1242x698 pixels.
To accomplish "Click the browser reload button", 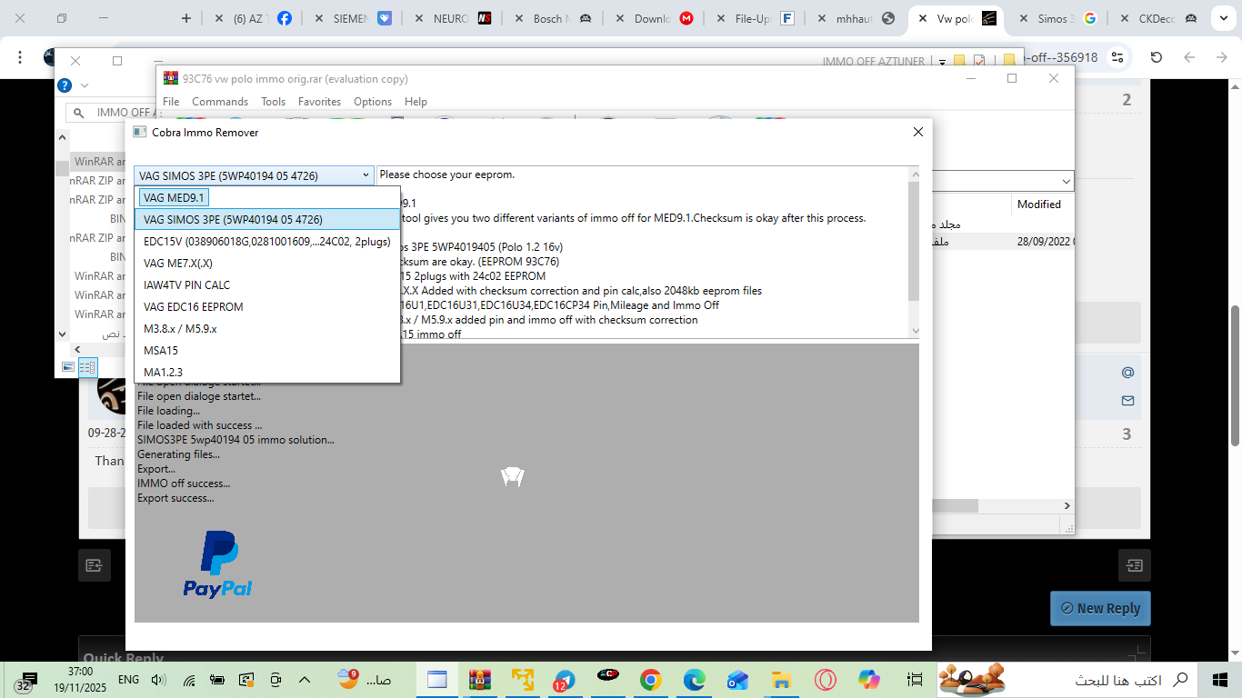I will pos(1157,57).
